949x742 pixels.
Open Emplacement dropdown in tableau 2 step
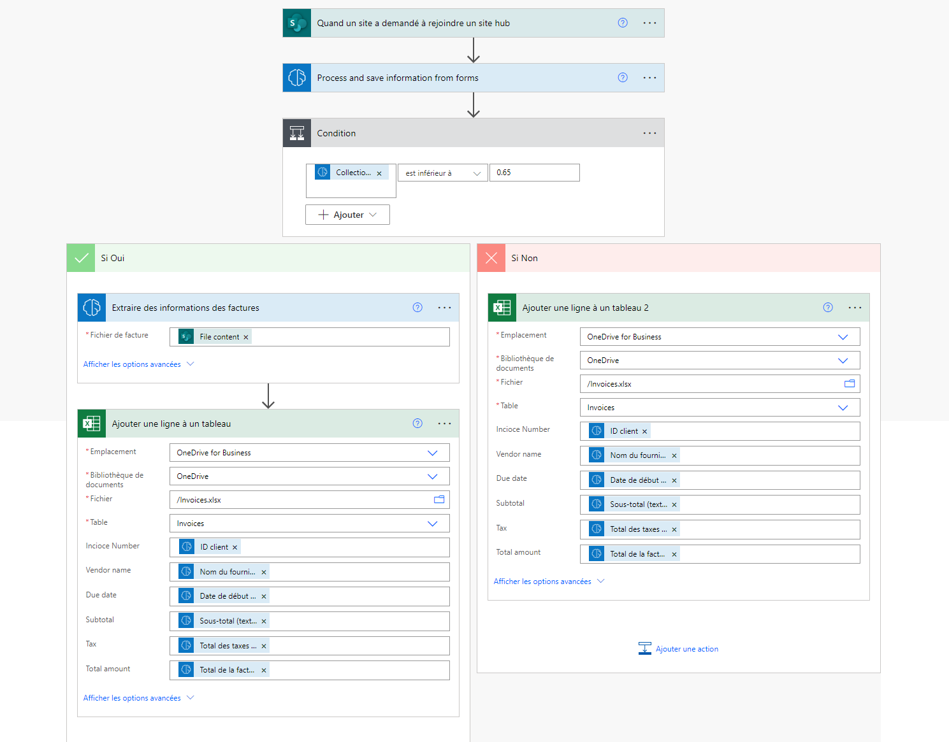click(720, 337)
